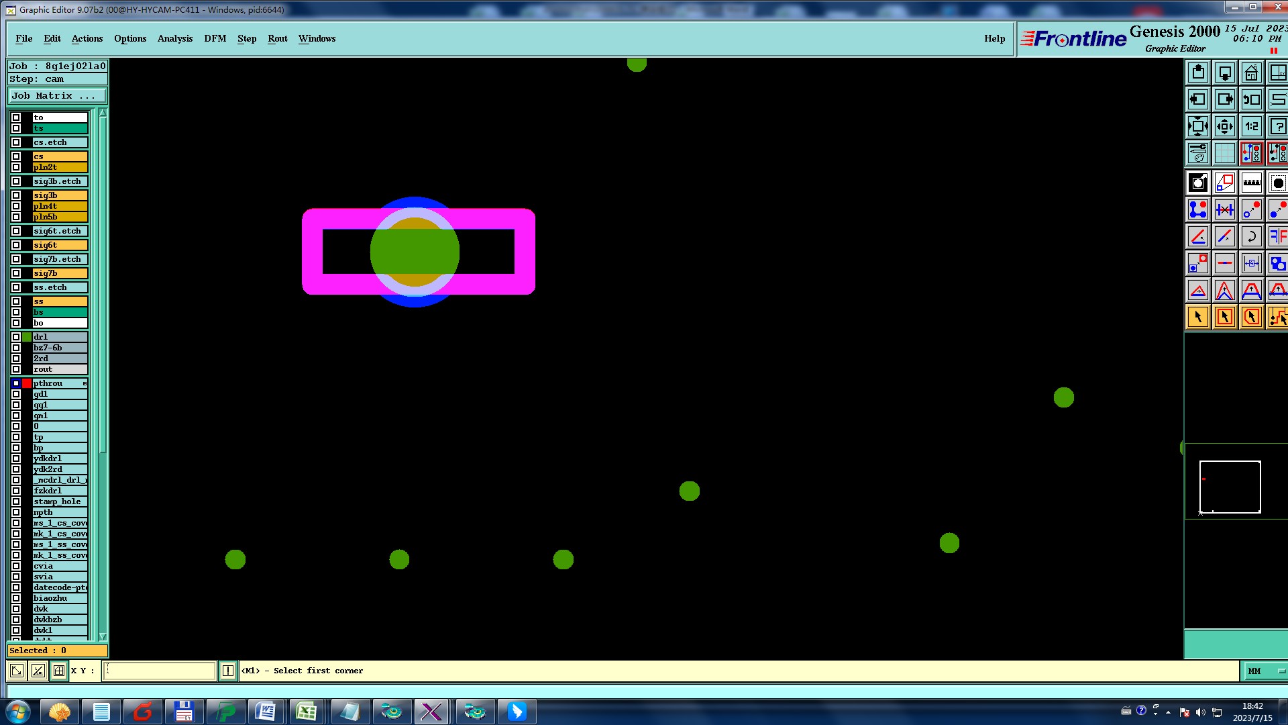Click the Home view icon

point(1251,72)
